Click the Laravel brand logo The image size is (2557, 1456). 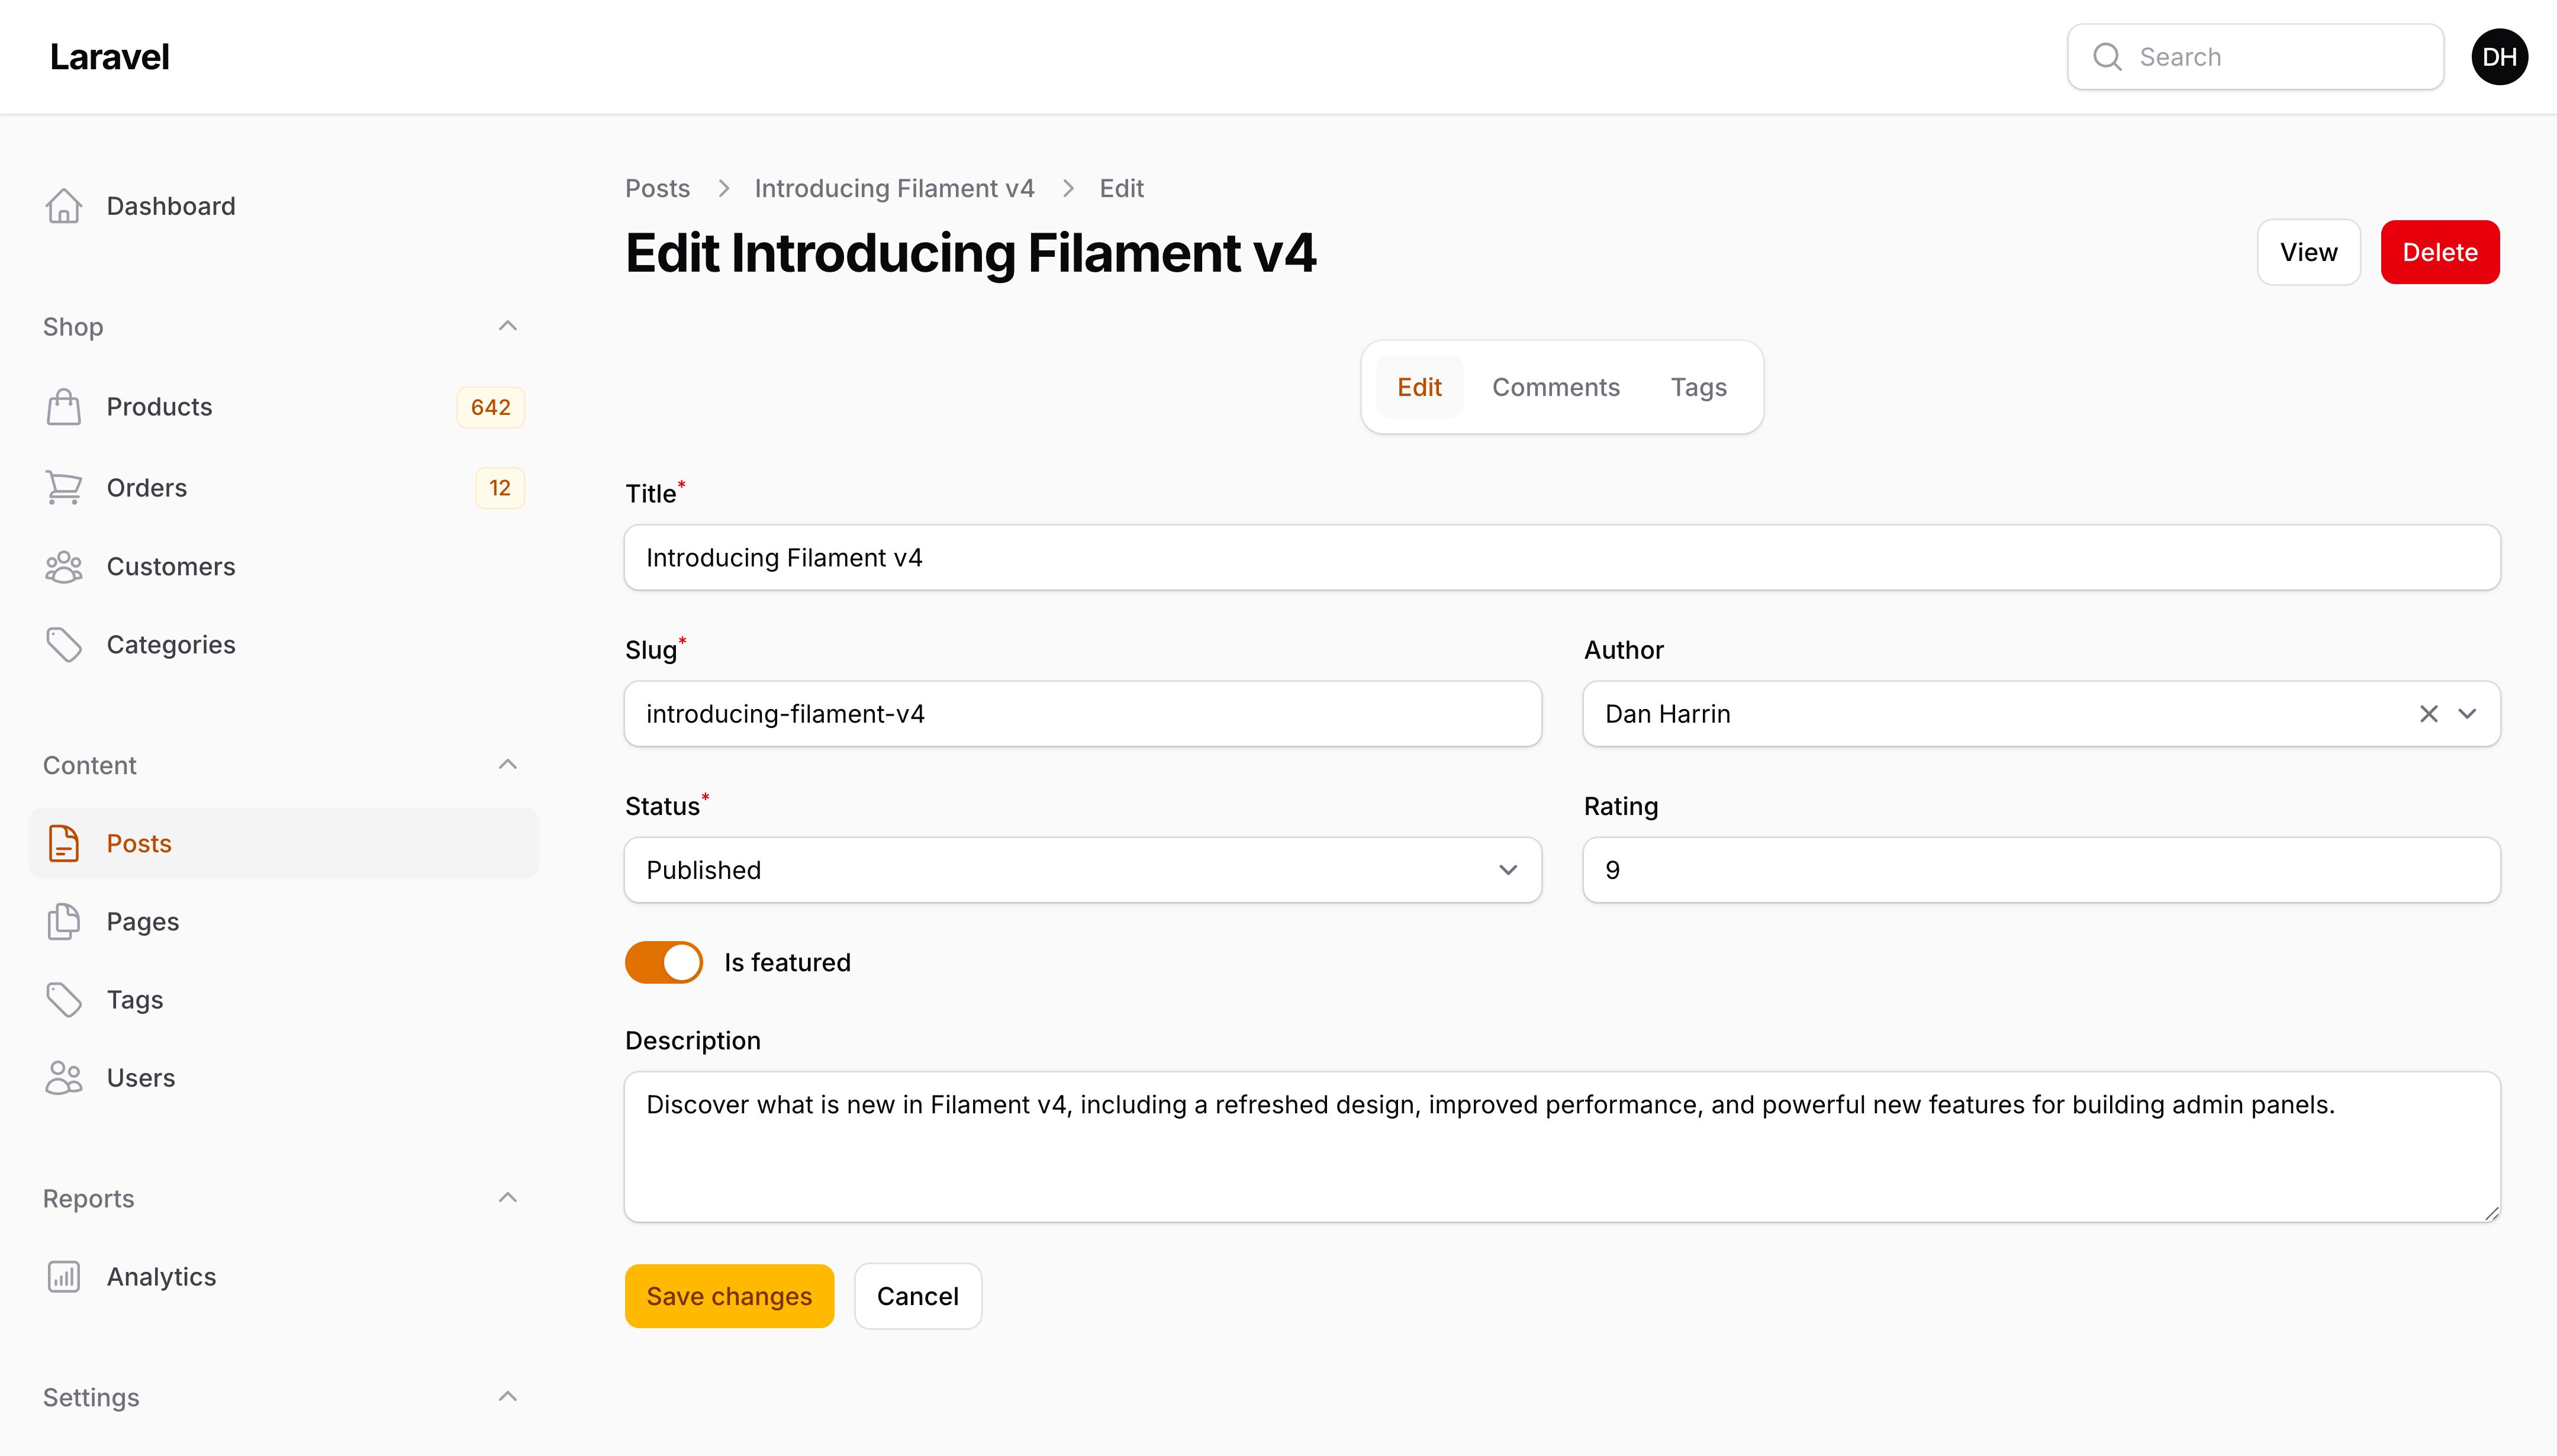109,57
